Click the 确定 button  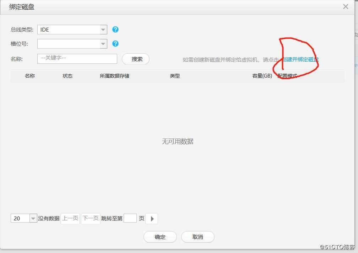160,237
